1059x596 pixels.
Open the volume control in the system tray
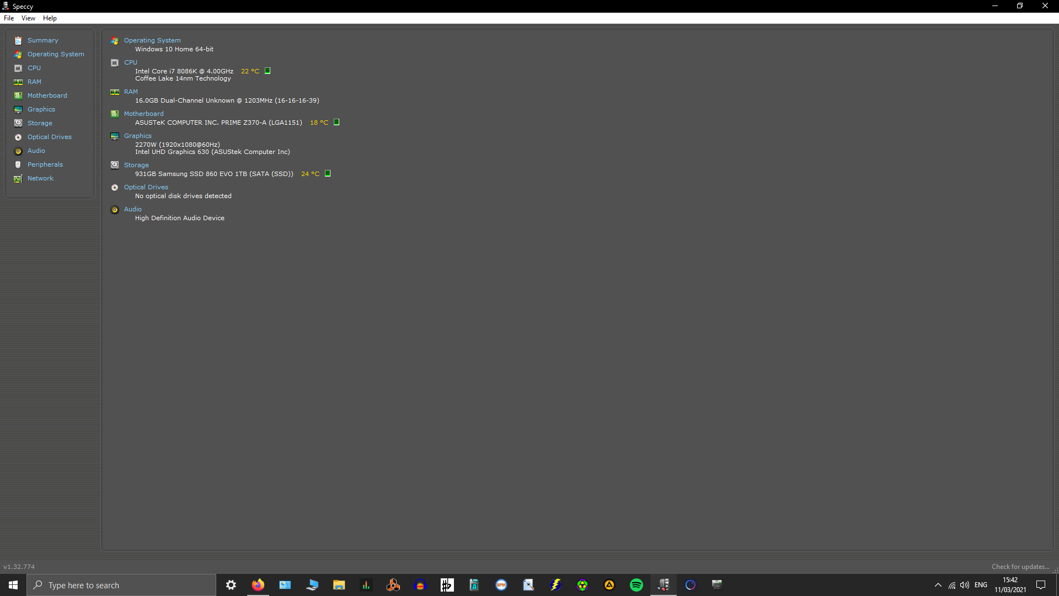click(965, 585)
